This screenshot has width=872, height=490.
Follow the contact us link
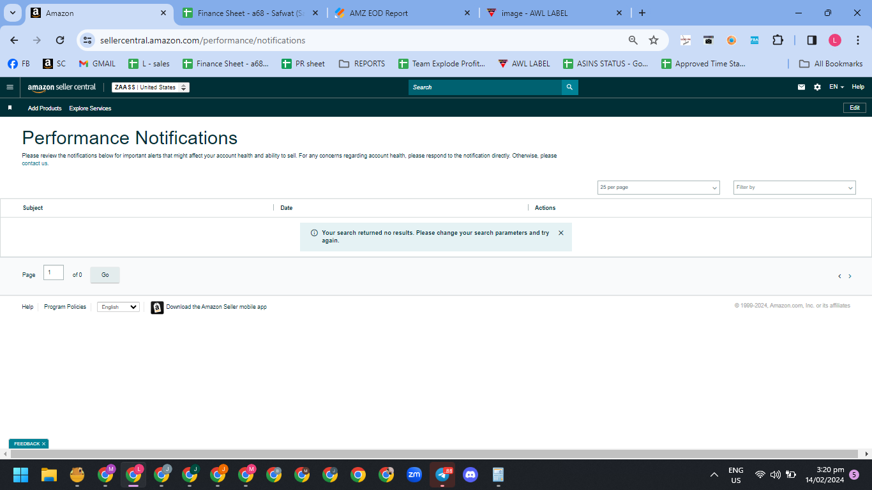pos(35,163)
